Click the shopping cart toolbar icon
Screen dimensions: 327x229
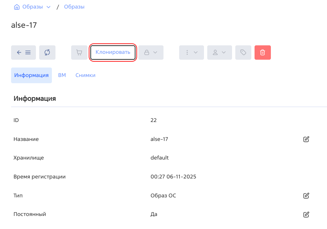79,53
